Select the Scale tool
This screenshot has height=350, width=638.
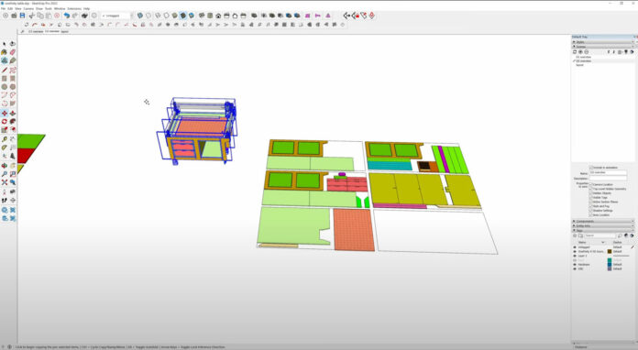(5, 130)
